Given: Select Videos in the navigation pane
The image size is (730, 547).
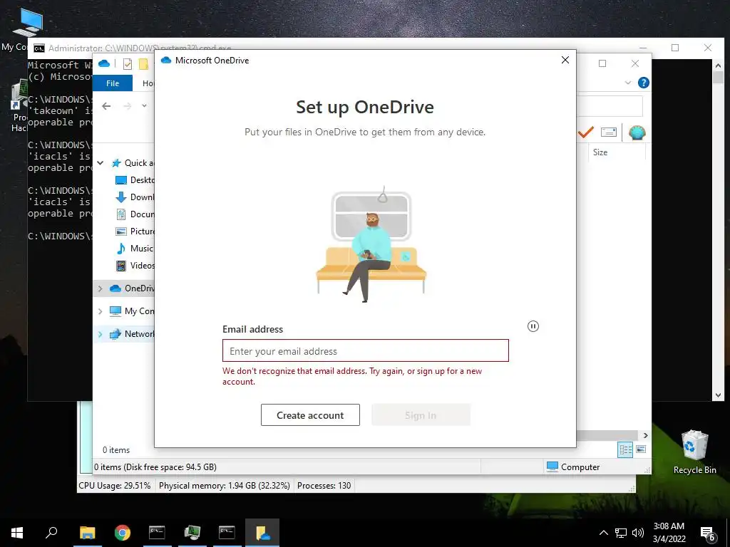Looking at the screenshot, I should (135, 266).
